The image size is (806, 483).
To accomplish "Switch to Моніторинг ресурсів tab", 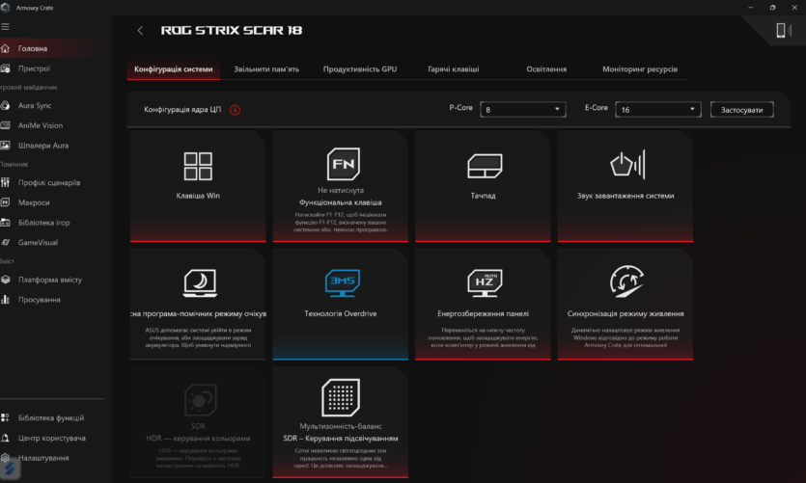I will [x=640, y=69].
